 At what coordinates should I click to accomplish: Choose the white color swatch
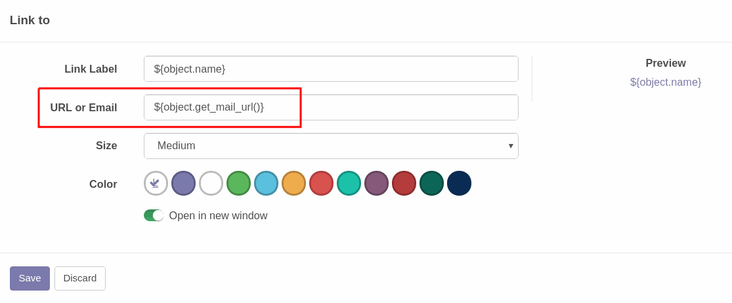[x=211, y=183]
